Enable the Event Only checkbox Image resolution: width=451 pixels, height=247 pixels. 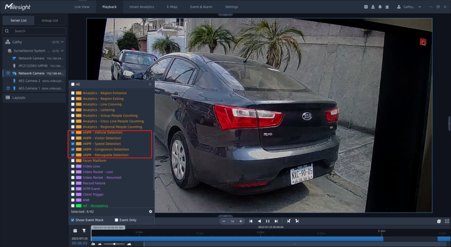(117, 220)
